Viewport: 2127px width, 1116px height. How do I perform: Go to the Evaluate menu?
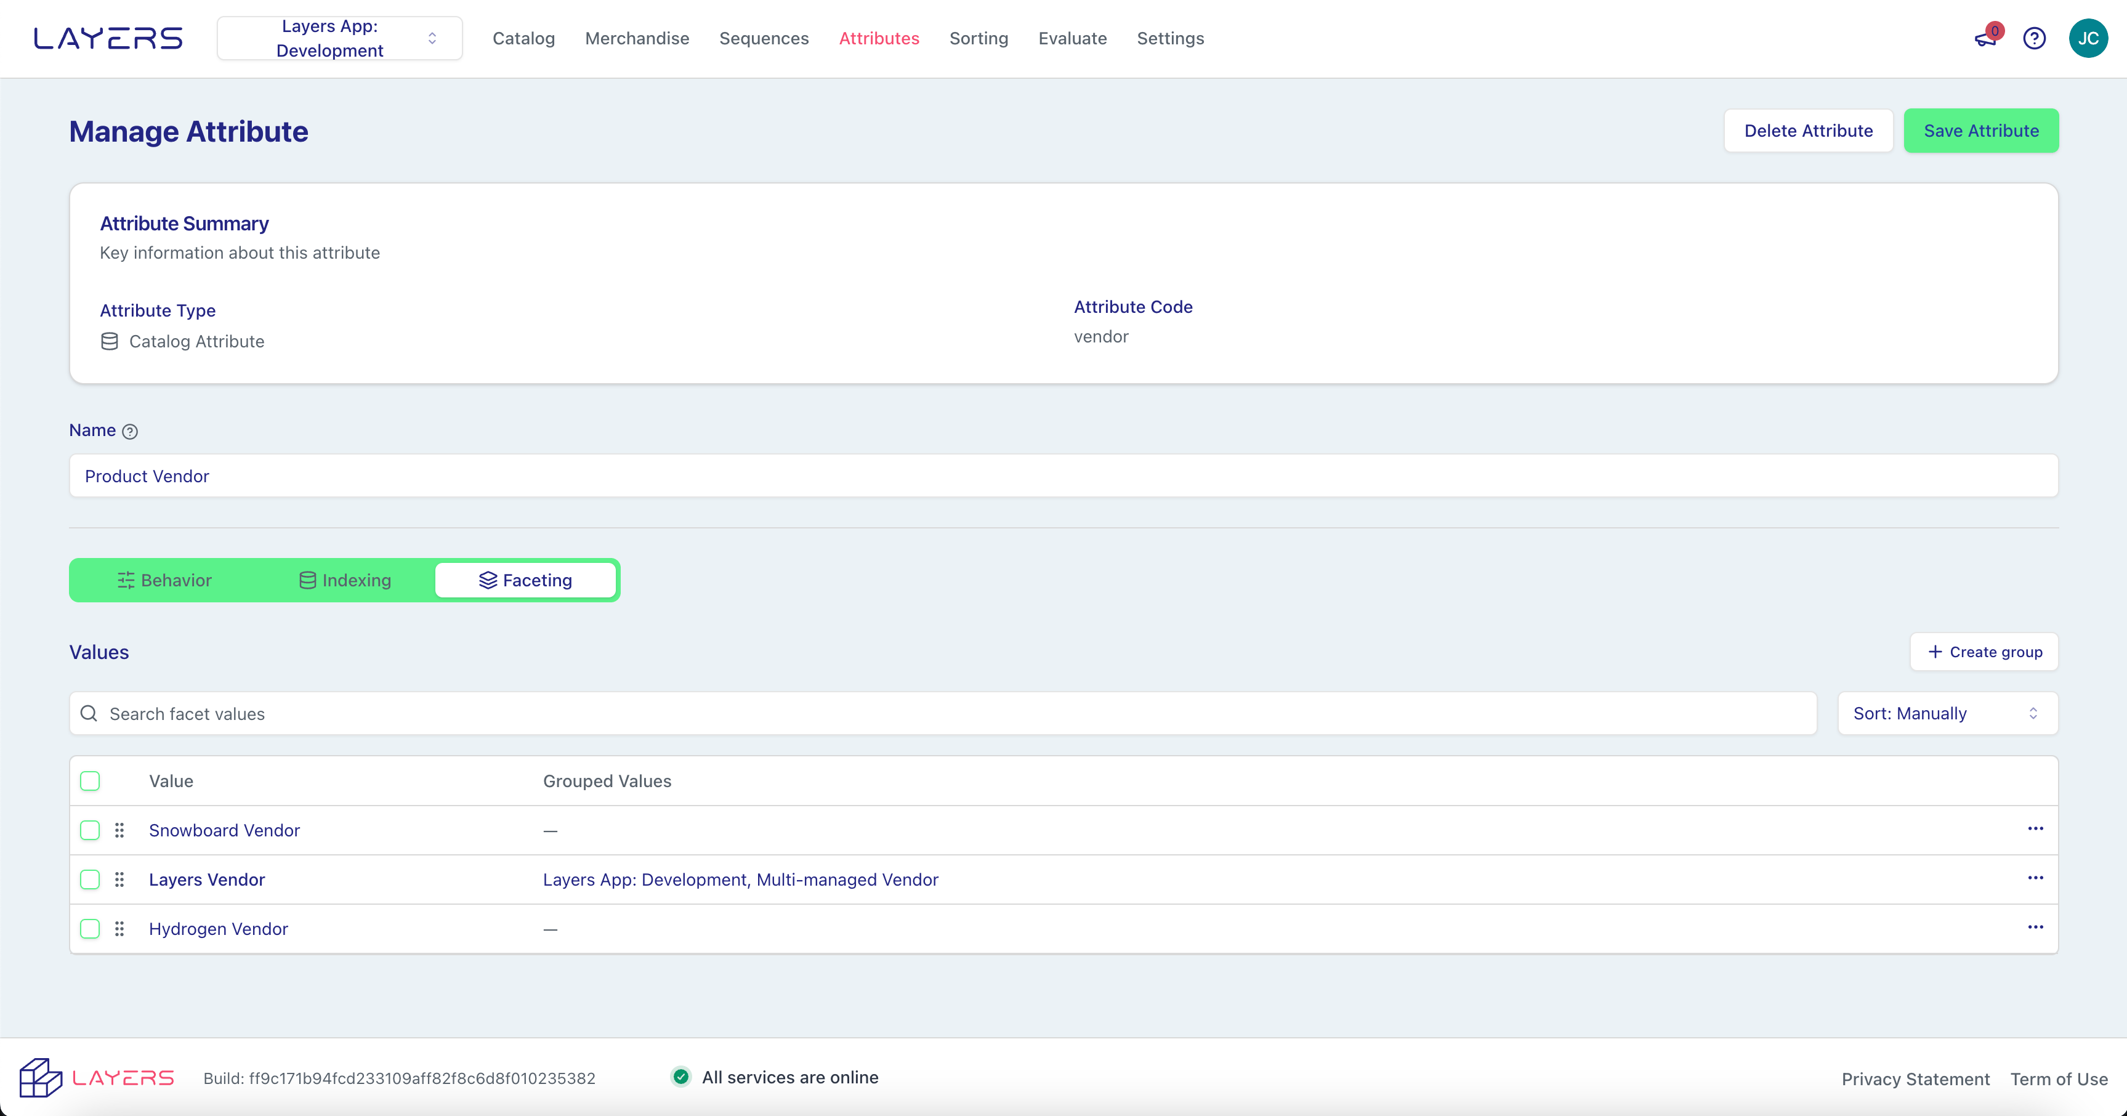1072,38
